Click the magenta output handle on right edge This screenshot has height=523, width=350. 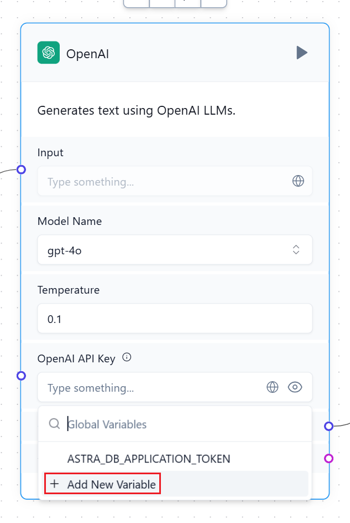328,459
